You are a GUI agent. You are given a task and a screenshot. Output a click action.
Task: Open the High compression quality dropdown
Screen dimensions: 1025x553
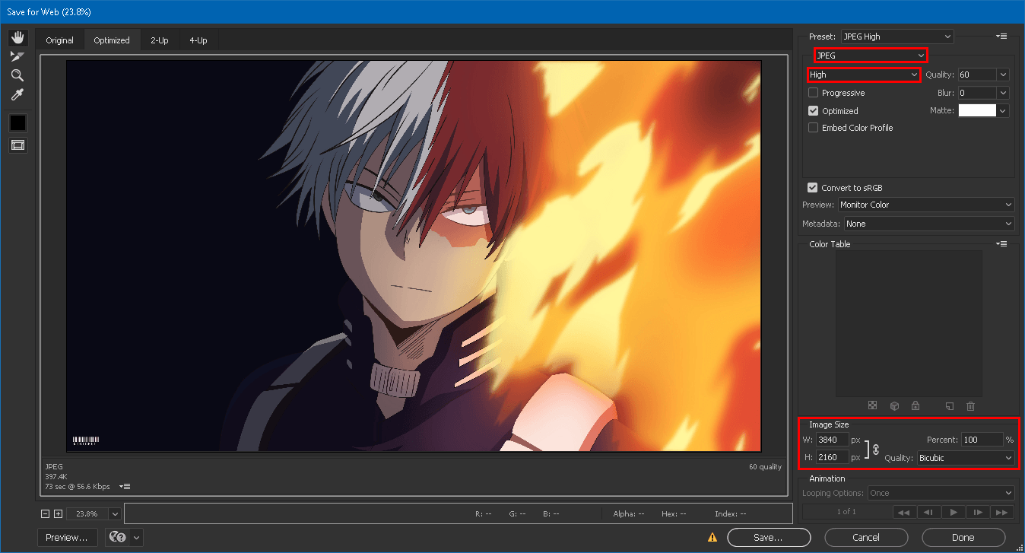(x=864, y=75)
